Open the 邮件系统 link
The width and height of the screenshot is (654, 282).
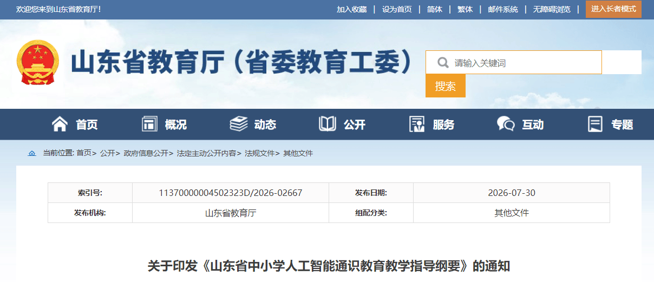[x=502, y=9]
